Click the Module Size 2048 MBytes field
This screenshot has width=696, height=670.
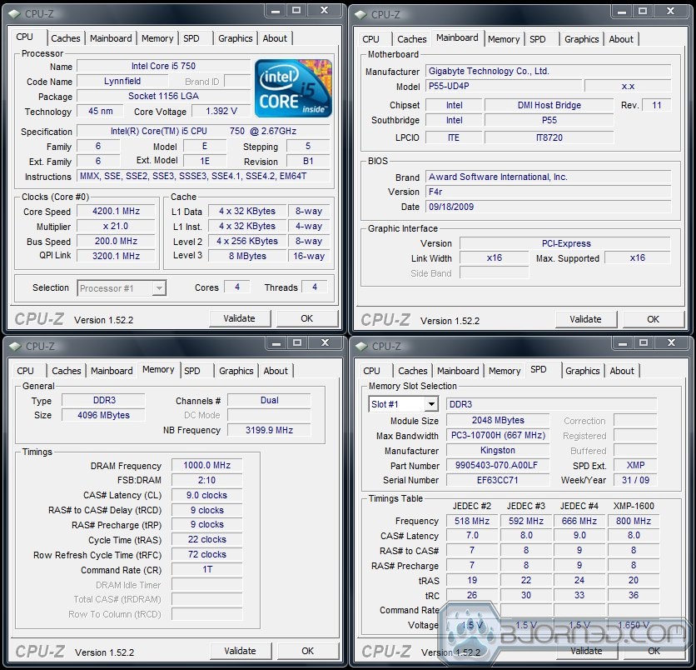click(x=498, y=420)
